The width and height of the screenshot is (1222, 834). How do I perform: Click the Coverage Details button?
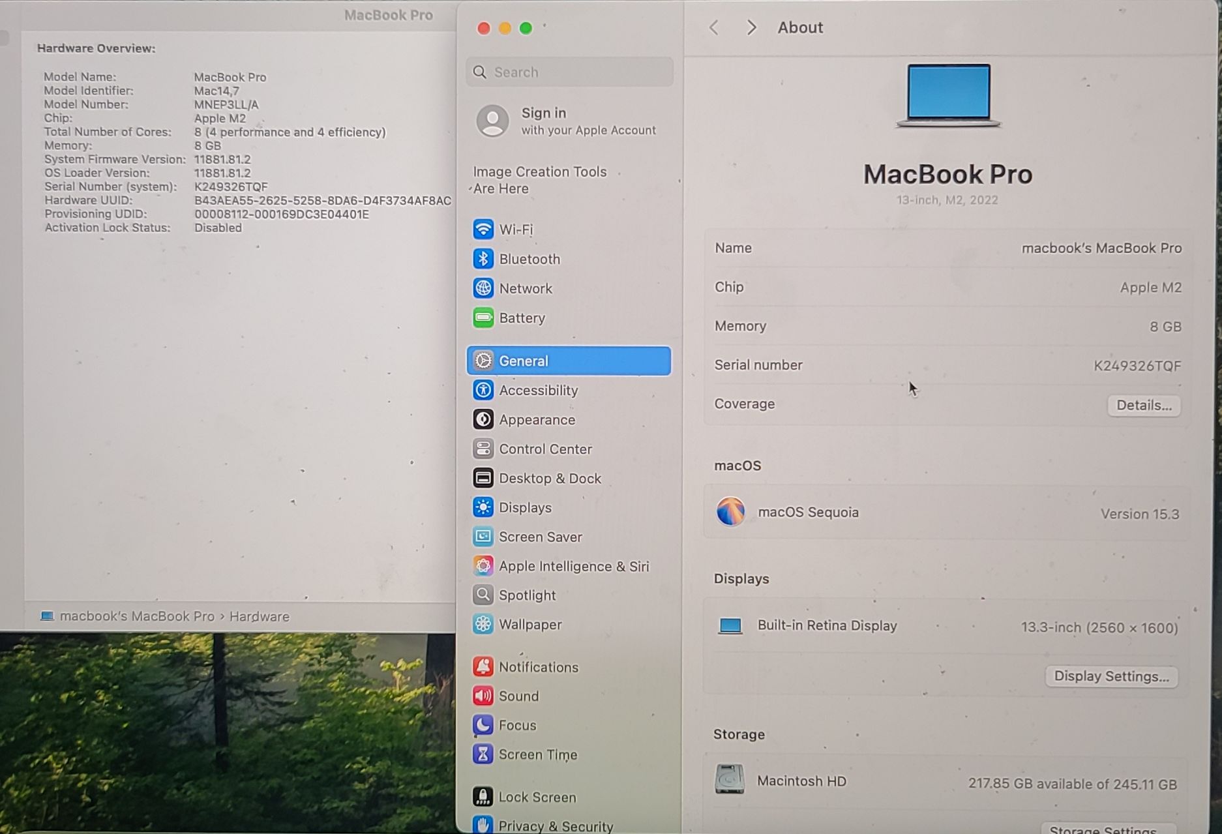click(x=1143, y=405)
